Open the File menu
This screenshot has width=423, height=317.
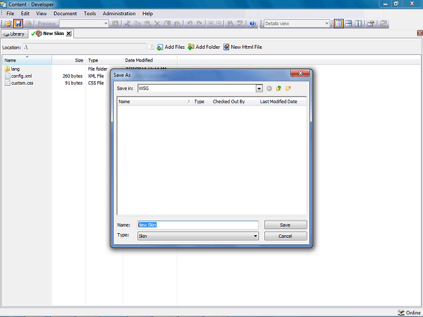11,13
